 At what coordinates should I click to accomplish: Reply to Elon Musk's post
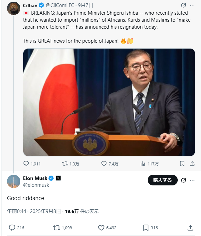click(12, 228)
